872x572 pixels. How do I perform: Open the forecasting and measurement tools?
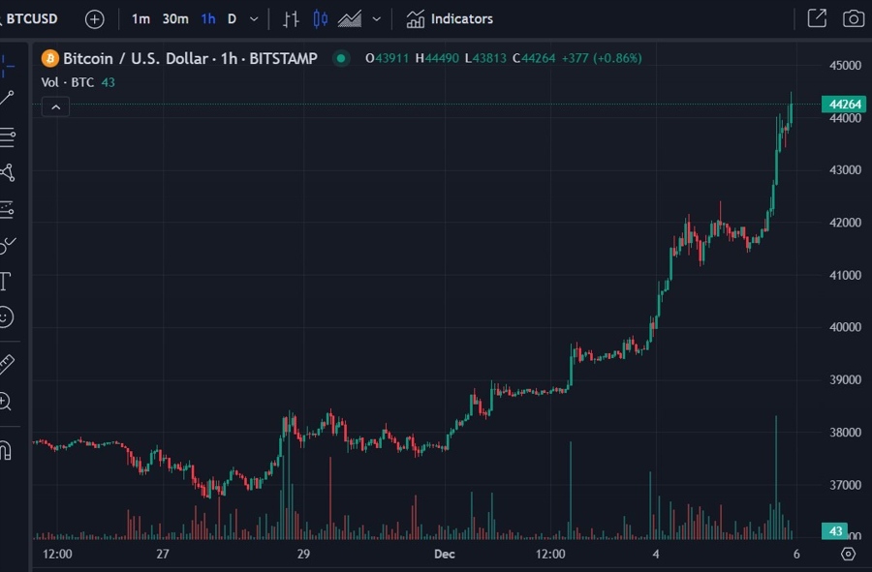[7, 209]
